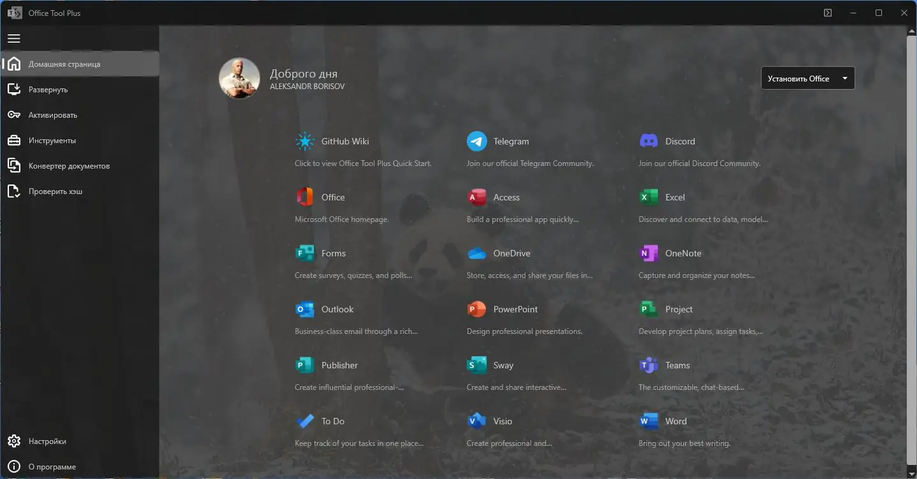917x479 pixels.
Task: Click the Forms app icon
Action: point(305,253)
